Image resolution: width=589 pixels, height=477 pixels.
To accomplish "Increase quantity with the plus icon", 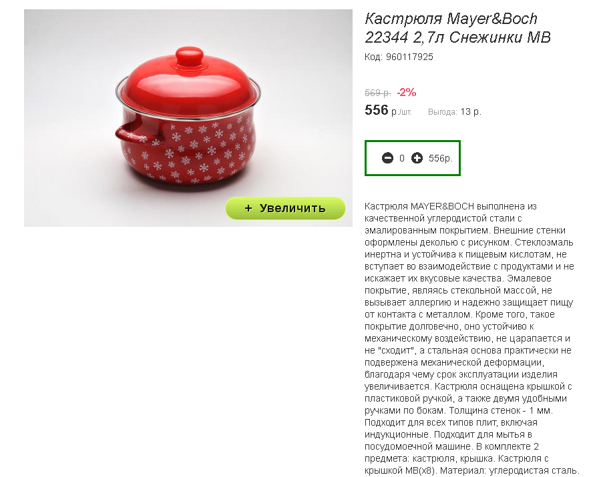I will point(417,158).
